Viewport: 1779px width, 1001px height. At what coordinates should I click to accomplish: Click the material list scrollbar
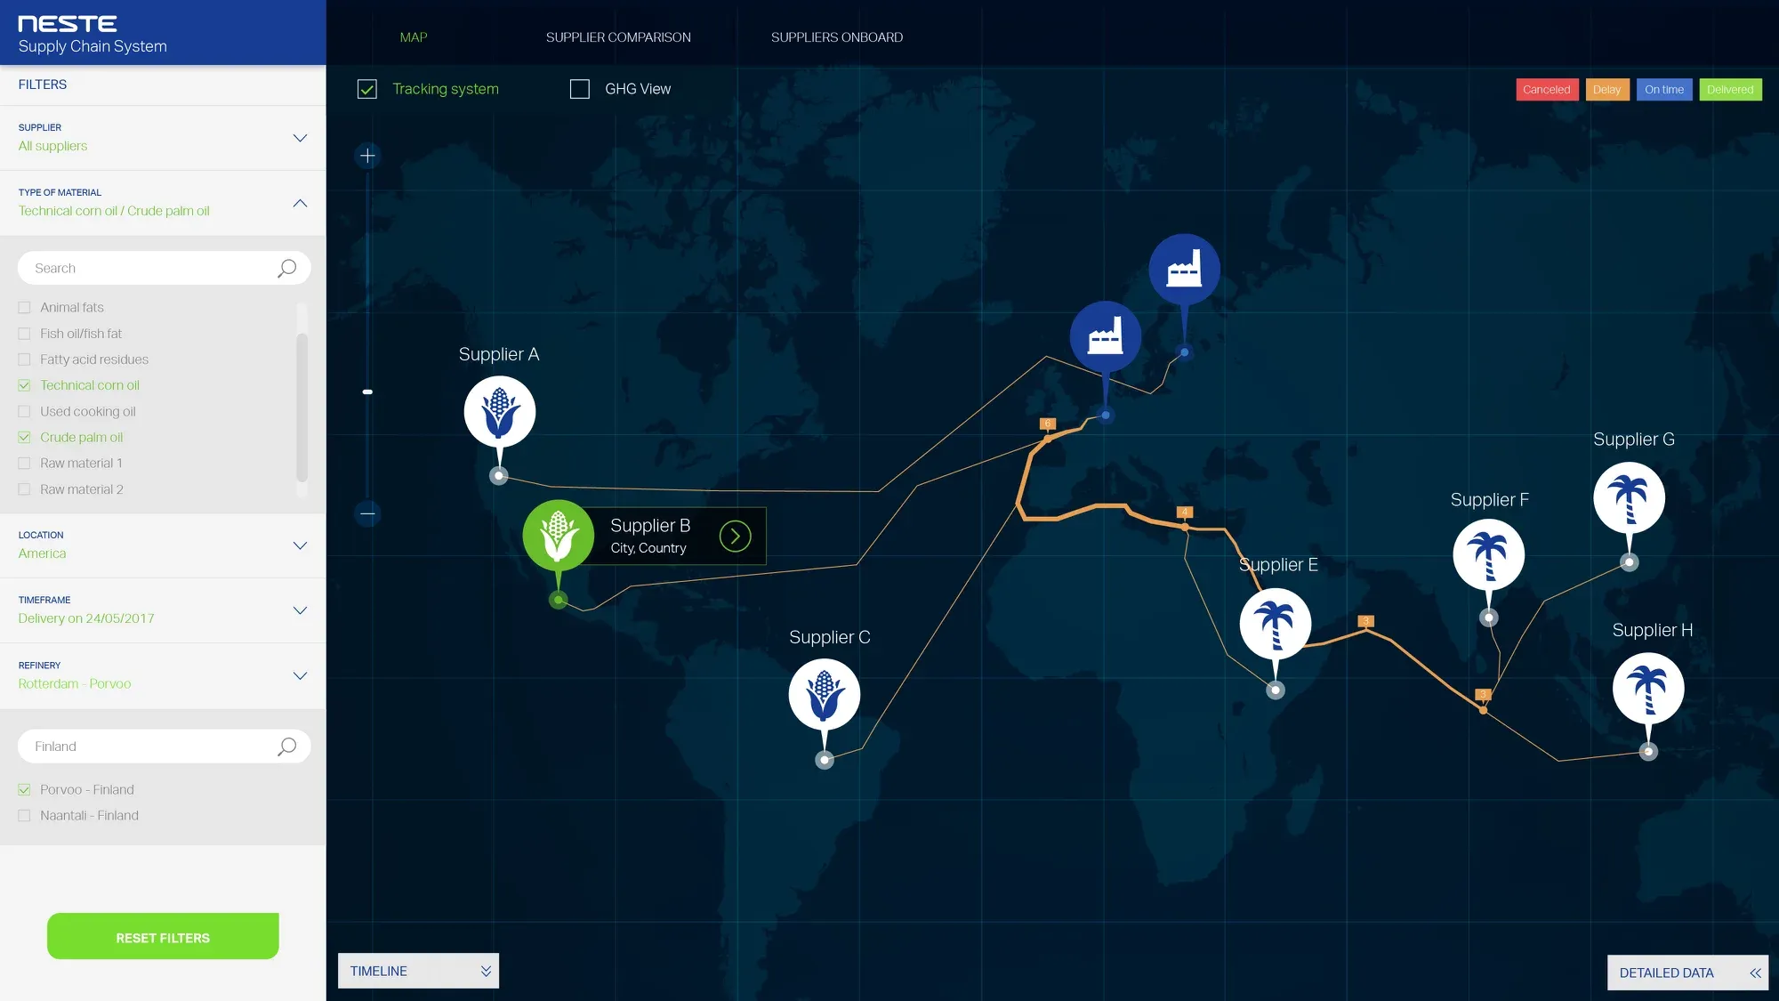tap(302, 407)
